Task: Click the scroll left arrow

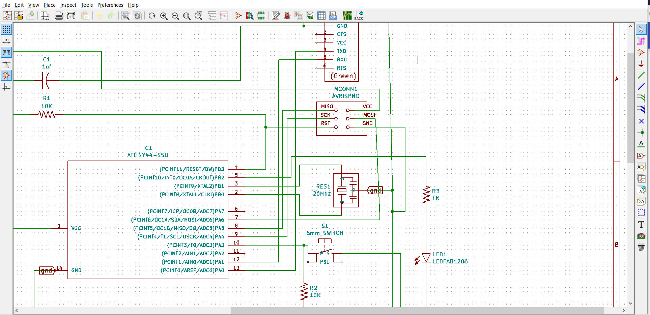Action: point(17,310)
